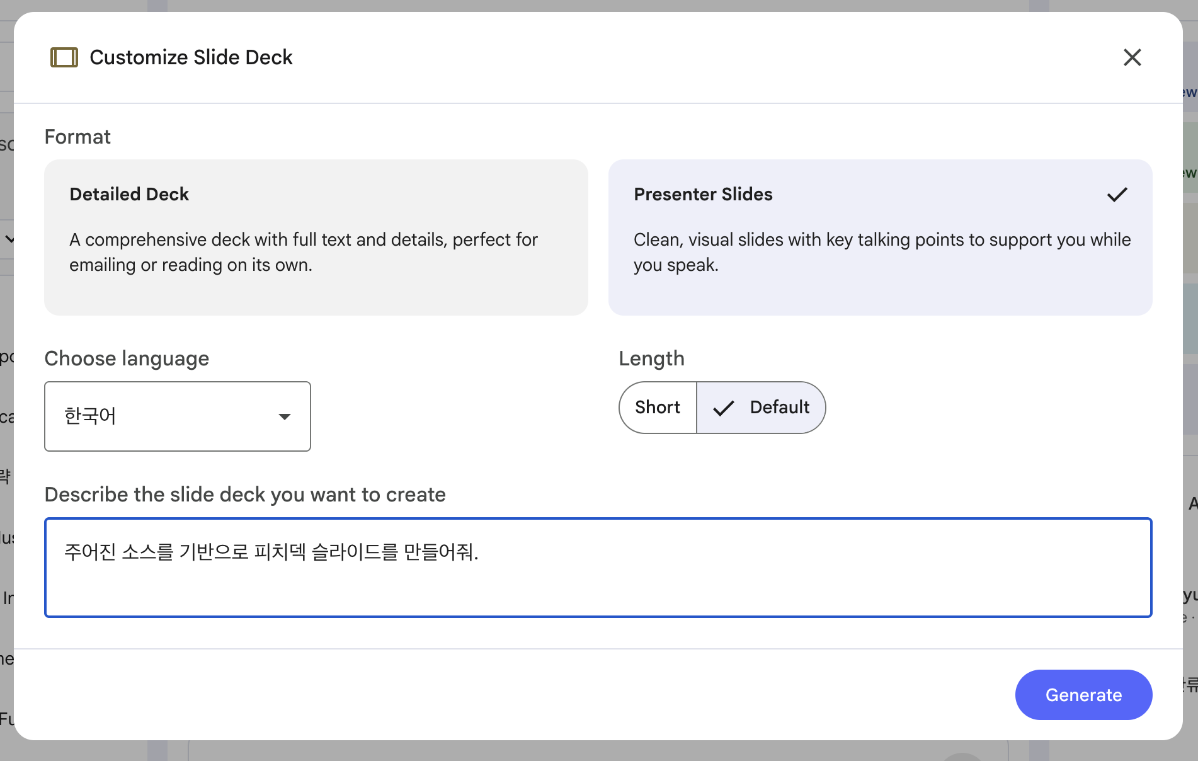Click the checkmark on the Presenter Slides card
The width and height of the screenshot is (1198, 761).
tap(1117, 195)
